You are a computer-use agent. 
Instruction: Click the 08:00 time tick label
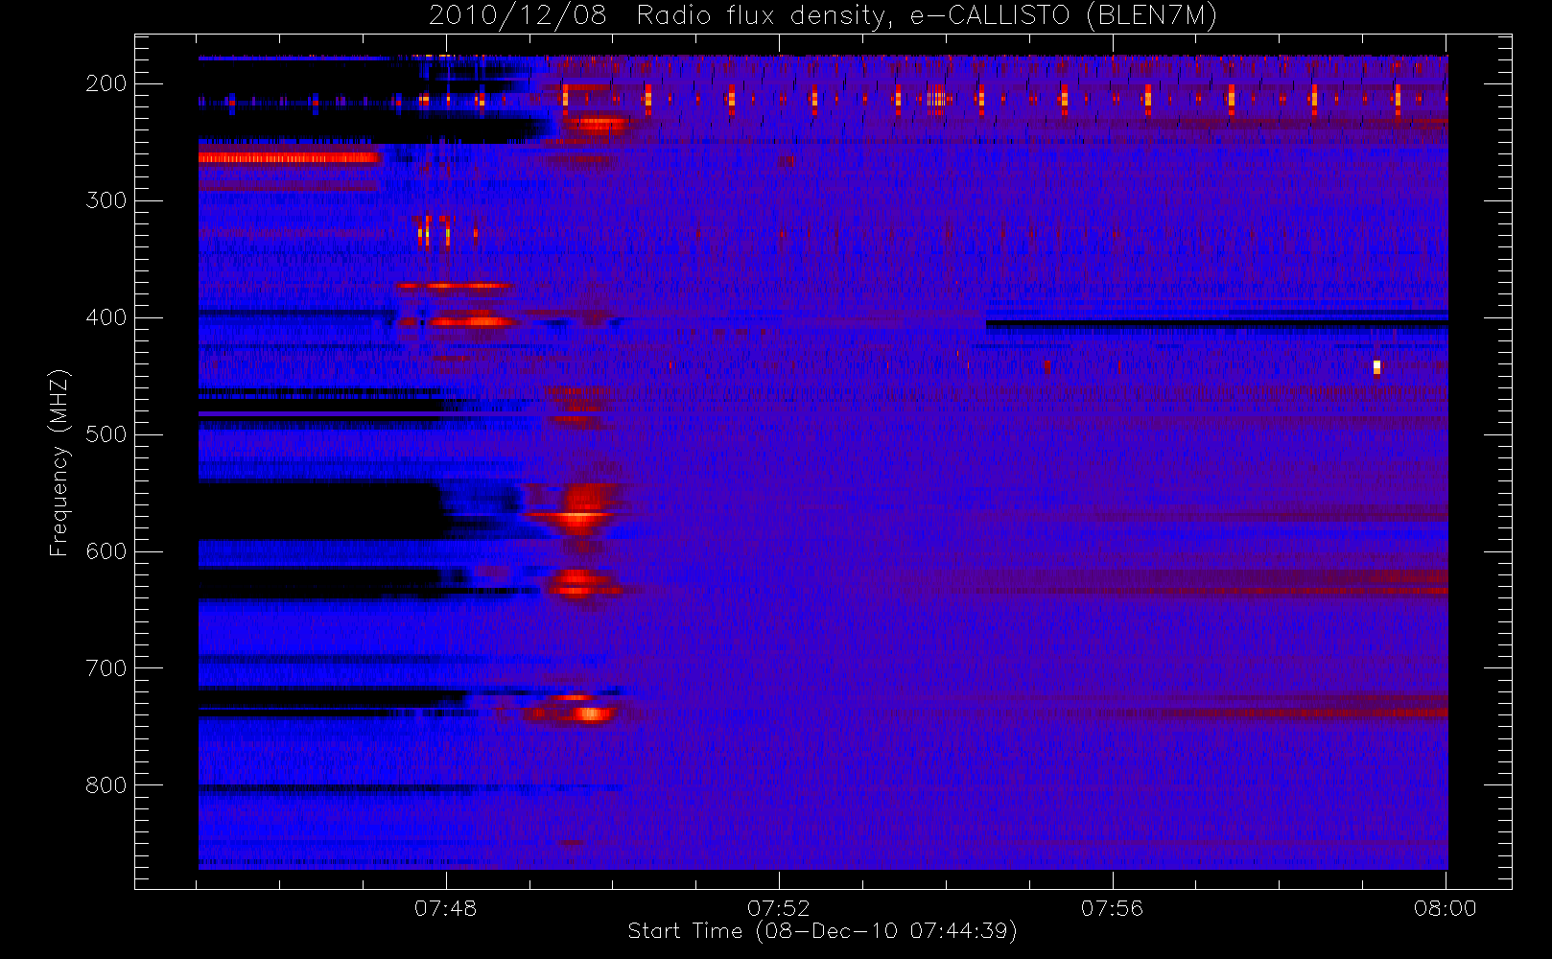tap(1445, 908)
